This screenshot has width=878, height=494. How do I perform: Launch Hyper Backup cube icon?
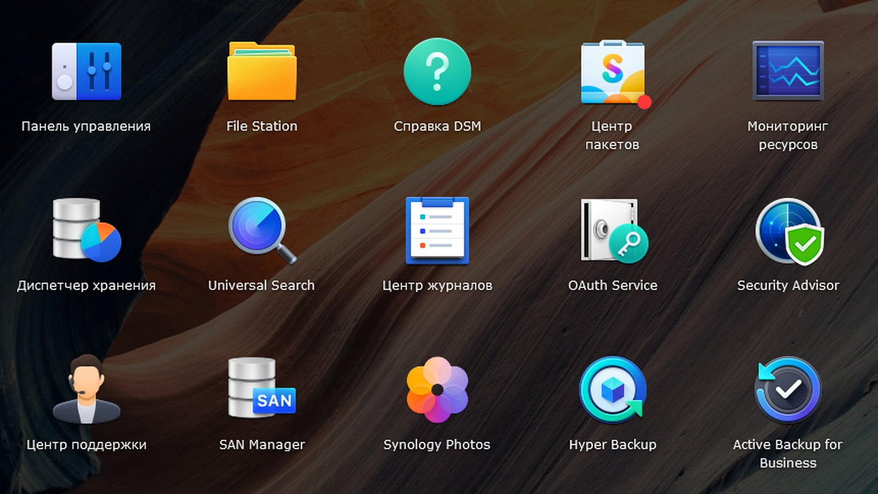(x=613, y=390)
